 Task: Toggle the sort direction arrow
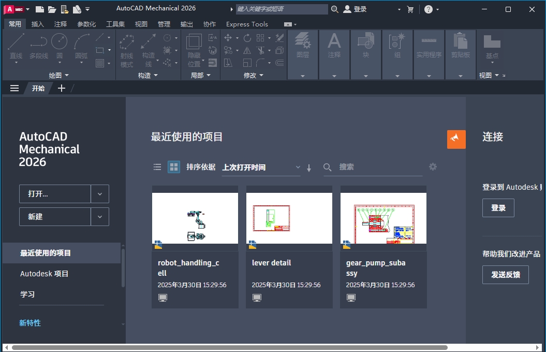(308, 167)
